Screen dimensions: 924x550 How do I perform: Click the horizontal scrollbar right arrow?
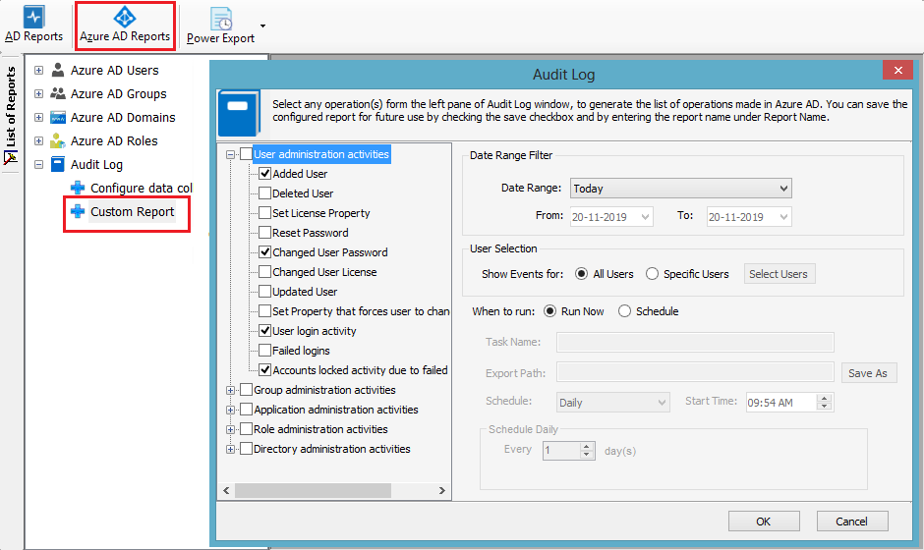(442, 490)
